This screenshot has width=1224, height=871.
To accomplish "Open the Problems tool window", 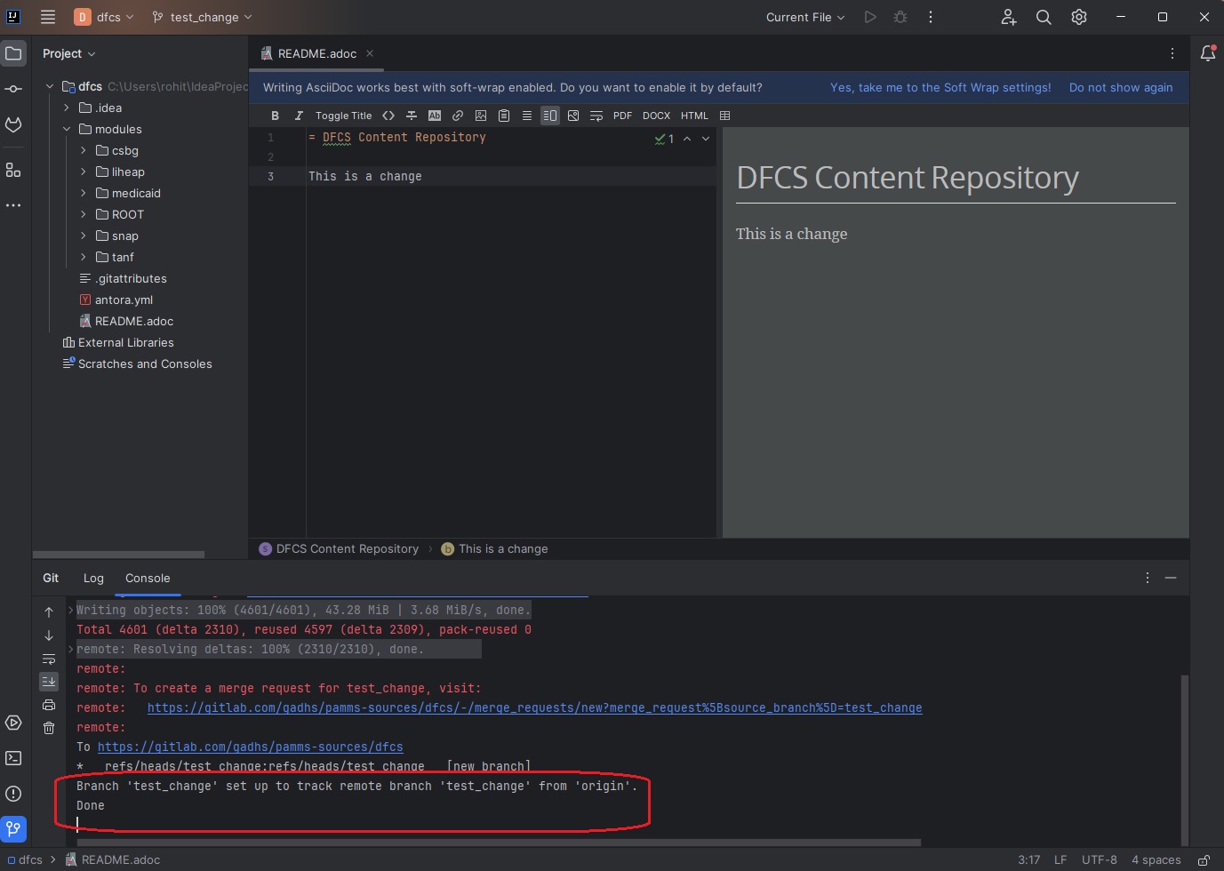I will 13,794.
